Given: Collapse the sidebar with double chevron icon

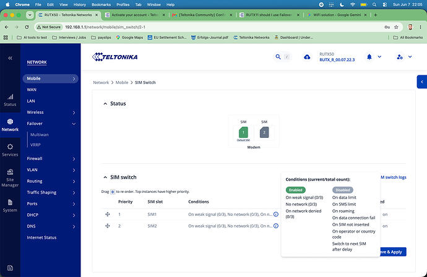Looking at the screenshot, I should 10,58.
